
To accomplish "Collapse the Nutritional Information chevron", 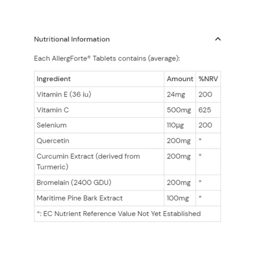I will pyautogui.click(x=218, y=39).
